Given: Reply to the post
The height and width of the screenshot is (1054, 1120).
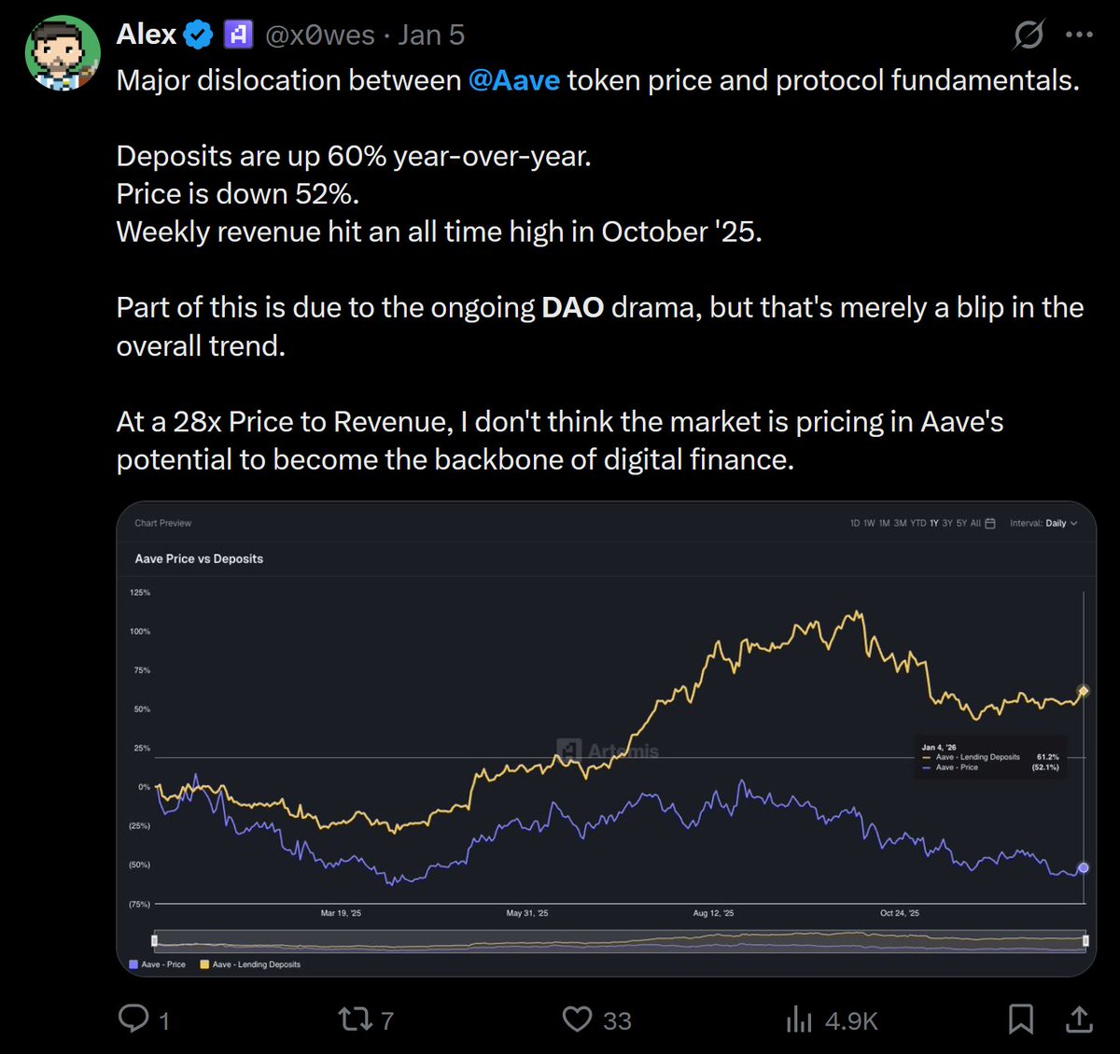Looking at the screenshot, I should click(x=134, y=1019).
